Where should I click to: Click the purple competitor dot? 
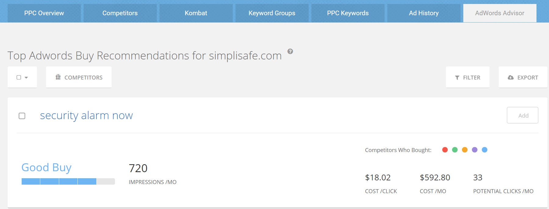coord(475,150)
